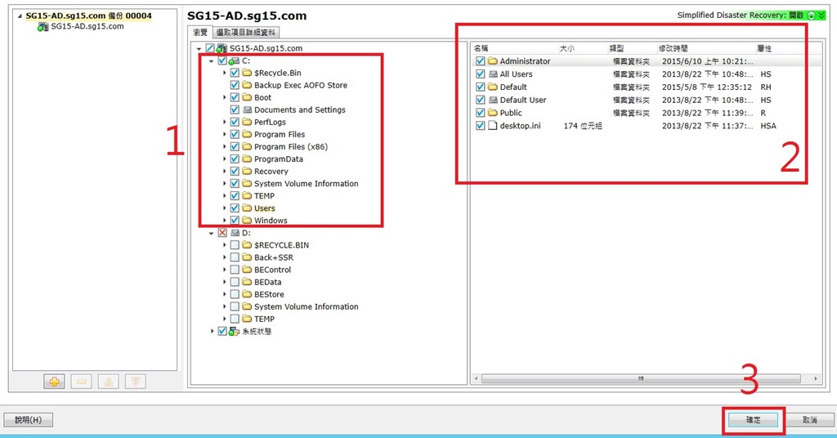837x438 pixels.
Task: Click the C: drive icon in tree
Action: point(235,61)
